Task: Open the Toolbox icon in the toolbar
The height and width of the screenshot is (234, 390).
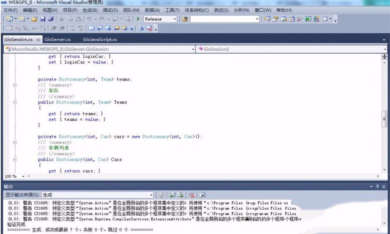Action: point(299,19)
